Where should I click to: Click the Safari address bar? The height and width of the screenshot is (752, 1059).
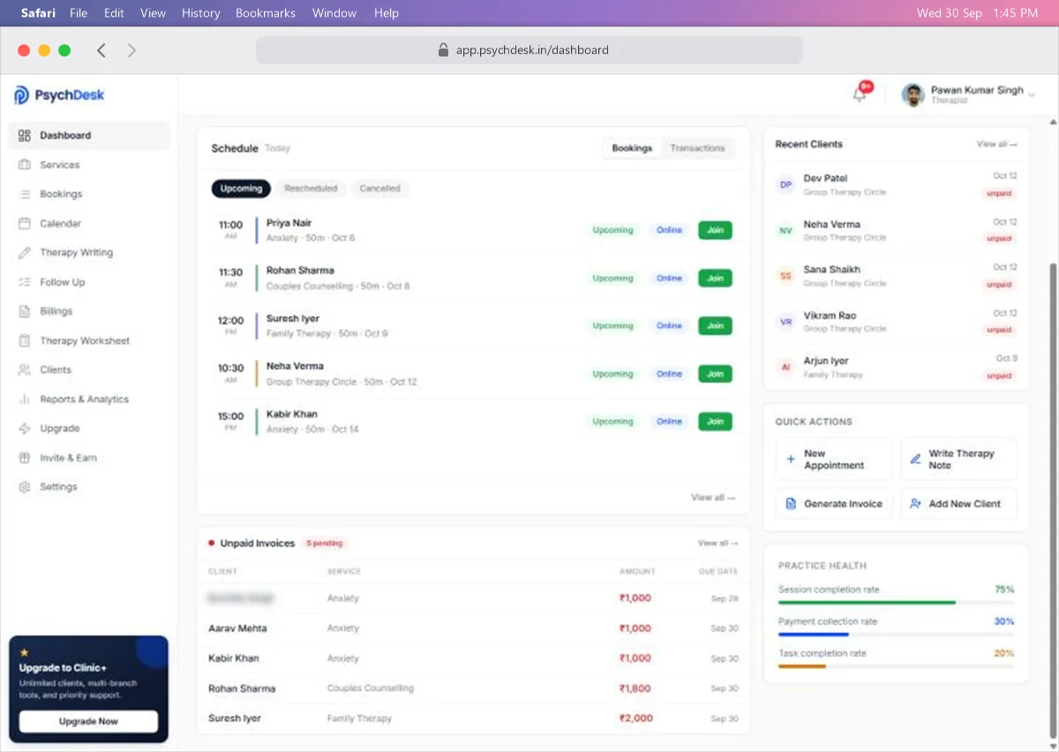pyautogui.click(x=529, y=50)
